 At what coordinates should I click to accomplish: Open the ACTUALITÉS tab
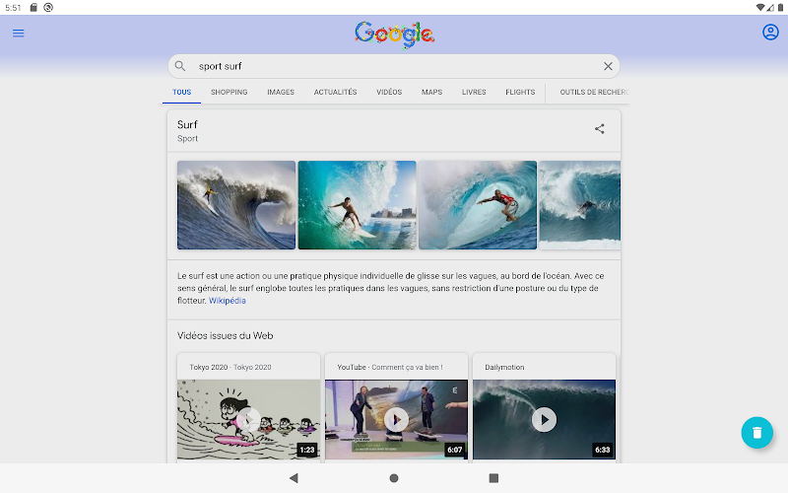tap(335, 92)
